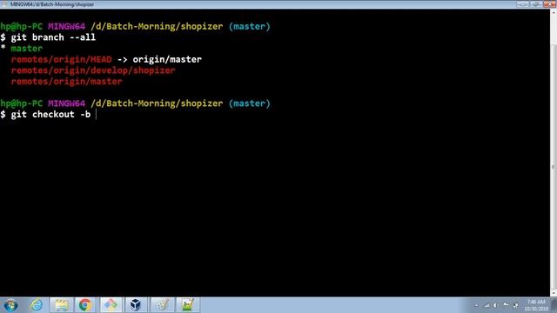The height and width of the screenshot is (313, 557).
Task: Click 'remotes/origin/develop/shopizer' branch text
Action: click(93, 70)
